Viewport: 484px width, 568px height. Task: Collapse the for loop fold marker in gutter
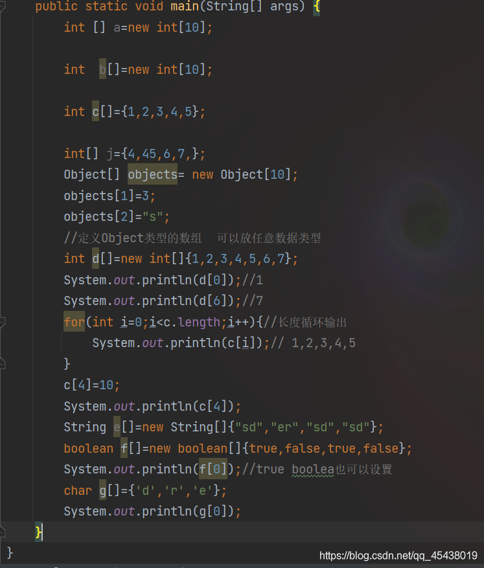[2, 322]
